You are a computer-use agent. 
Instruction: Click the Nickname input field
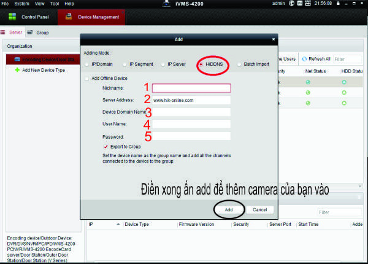pyautogui.click(x=191, y=88)
